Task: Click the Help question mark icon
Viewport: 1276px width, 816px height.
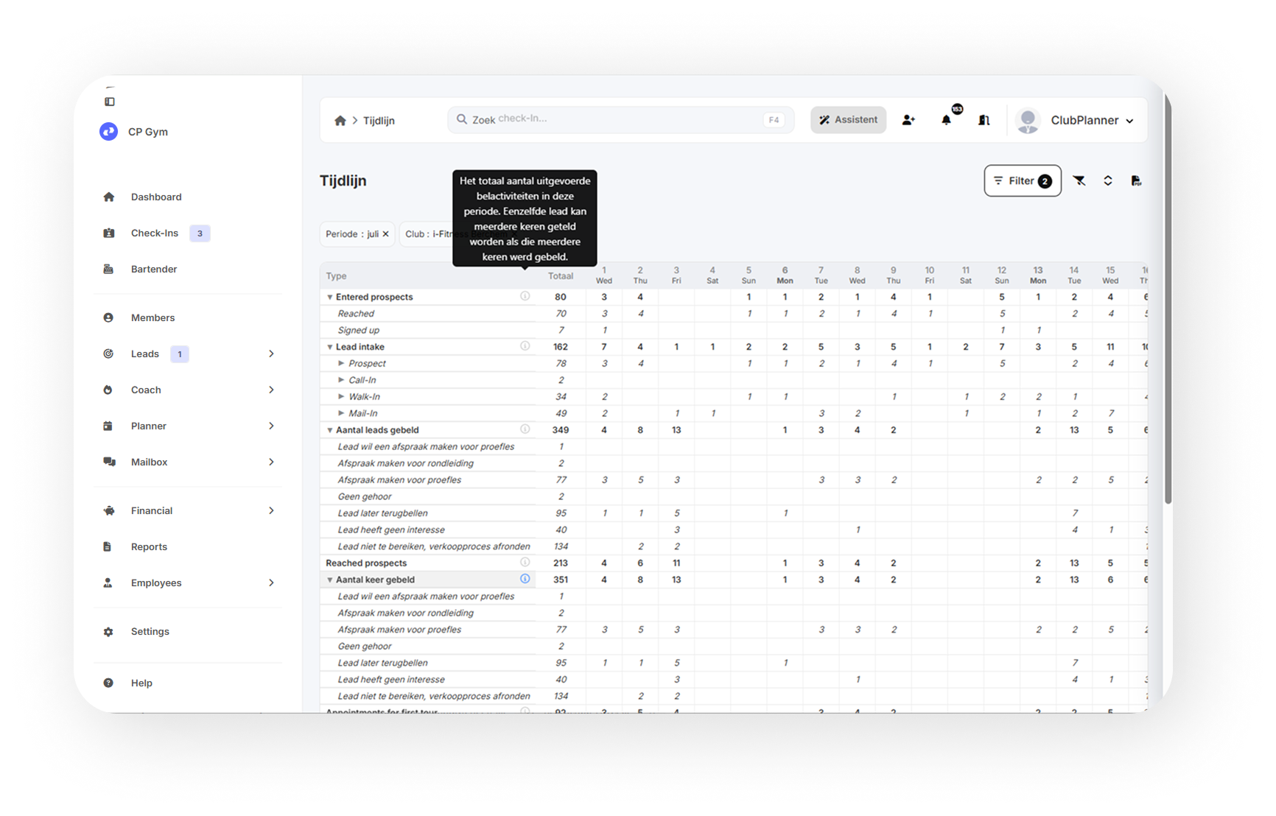Action: pyautogui.click(x=108, y=683)
